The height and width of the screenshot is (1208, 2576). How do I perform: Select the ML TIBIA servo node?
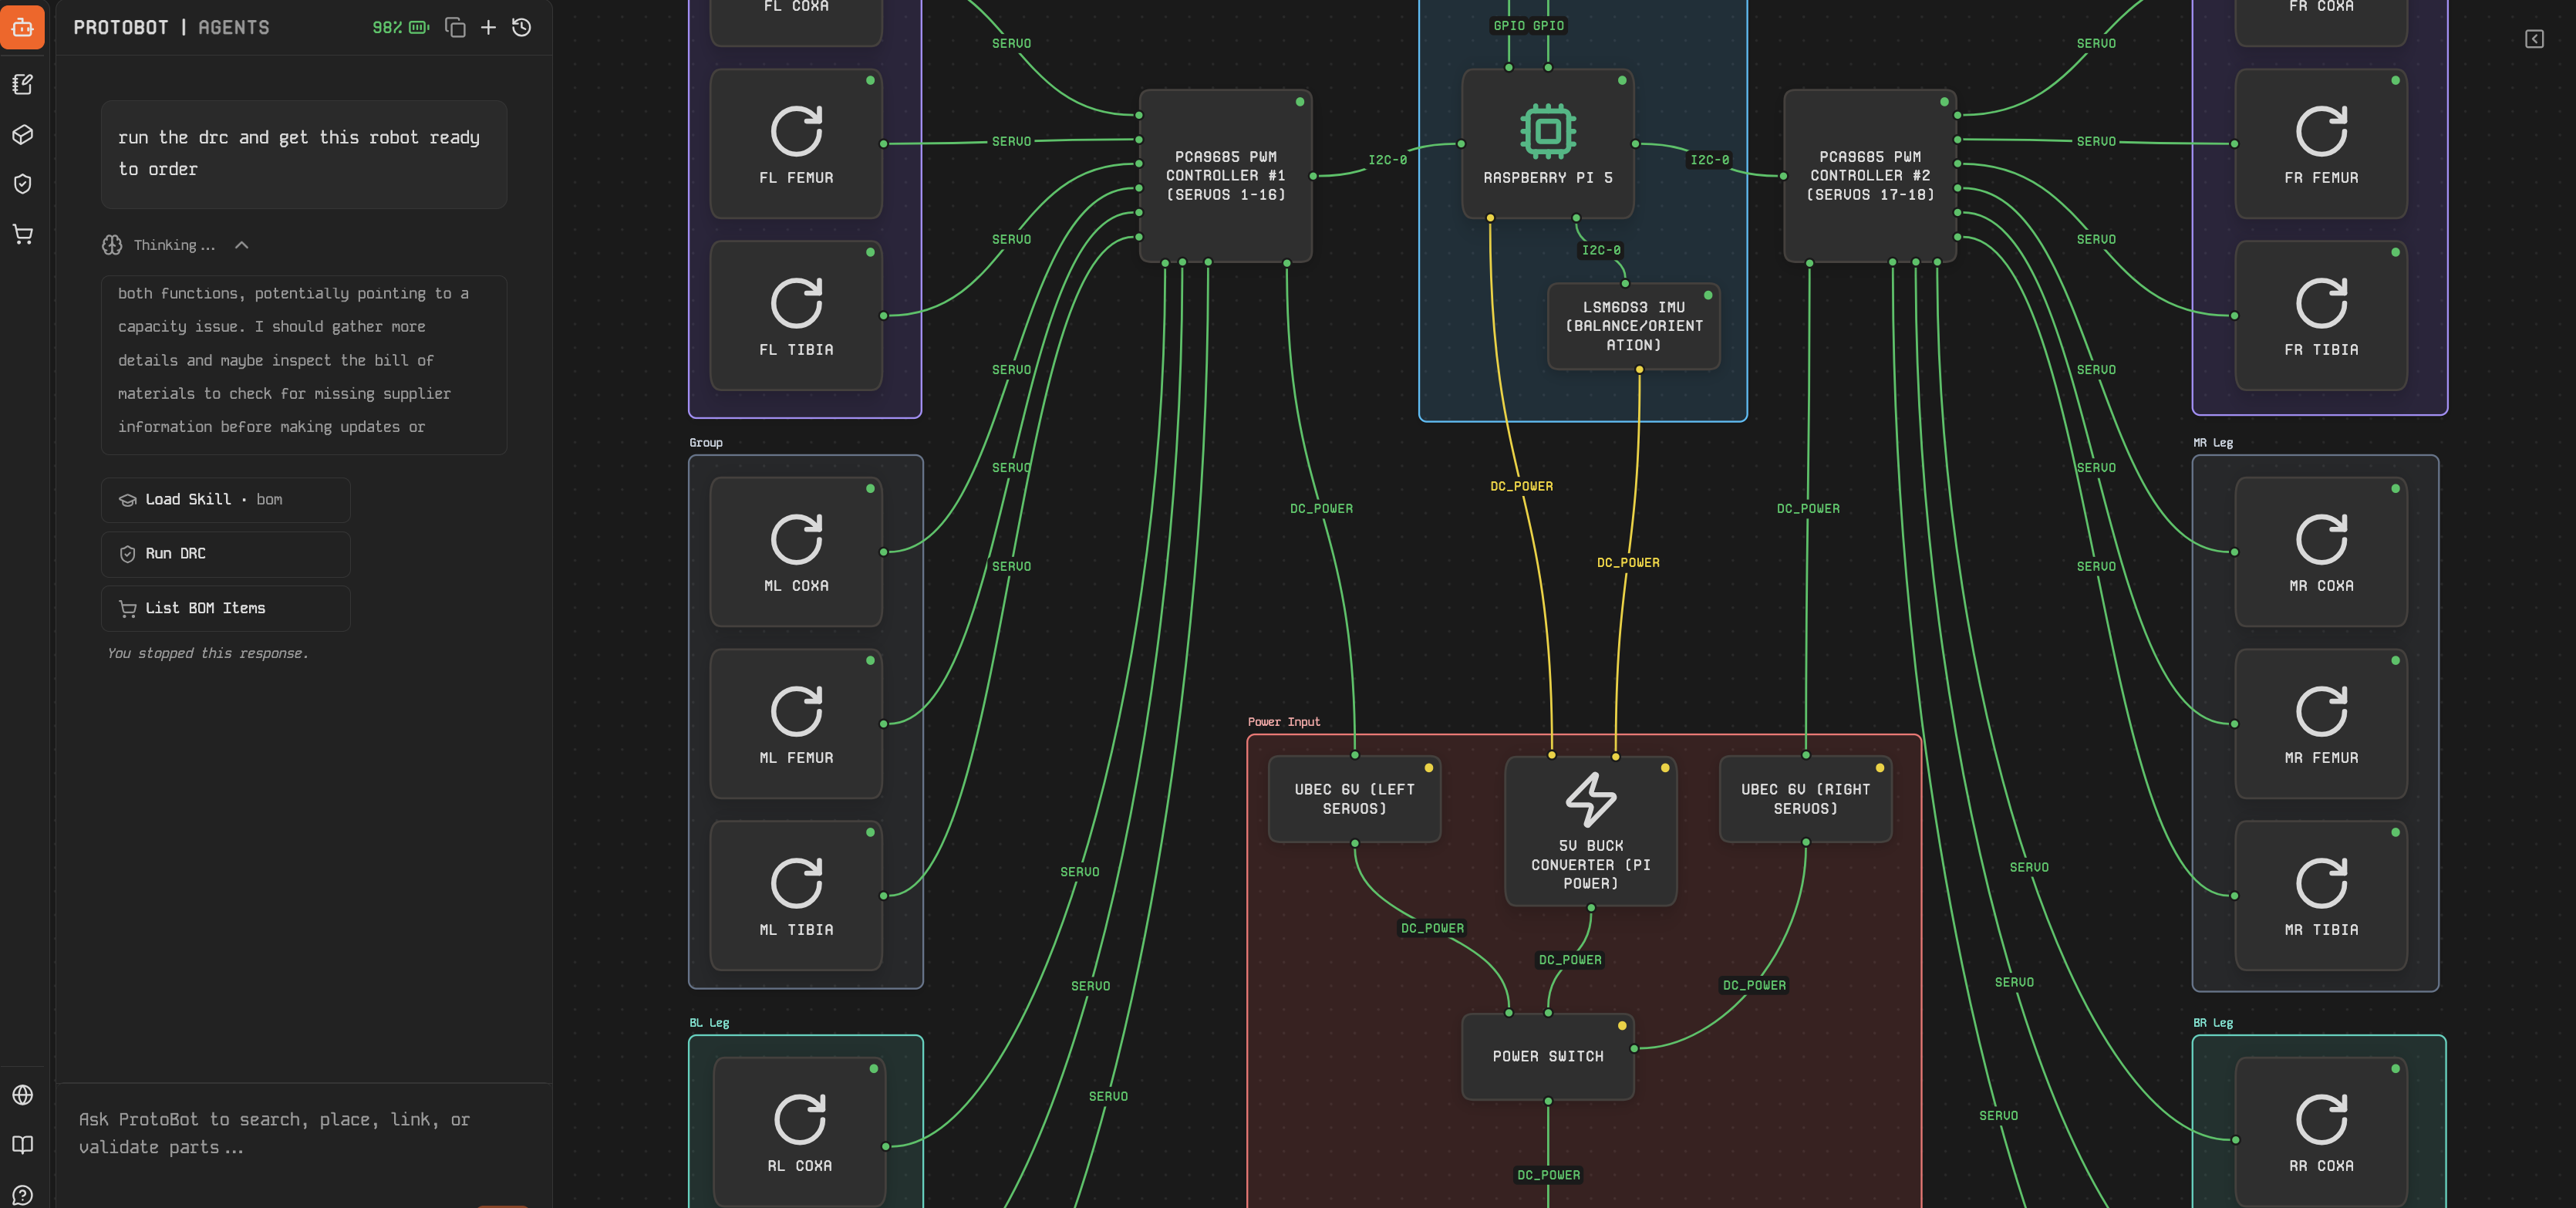(x=796, y=895)
